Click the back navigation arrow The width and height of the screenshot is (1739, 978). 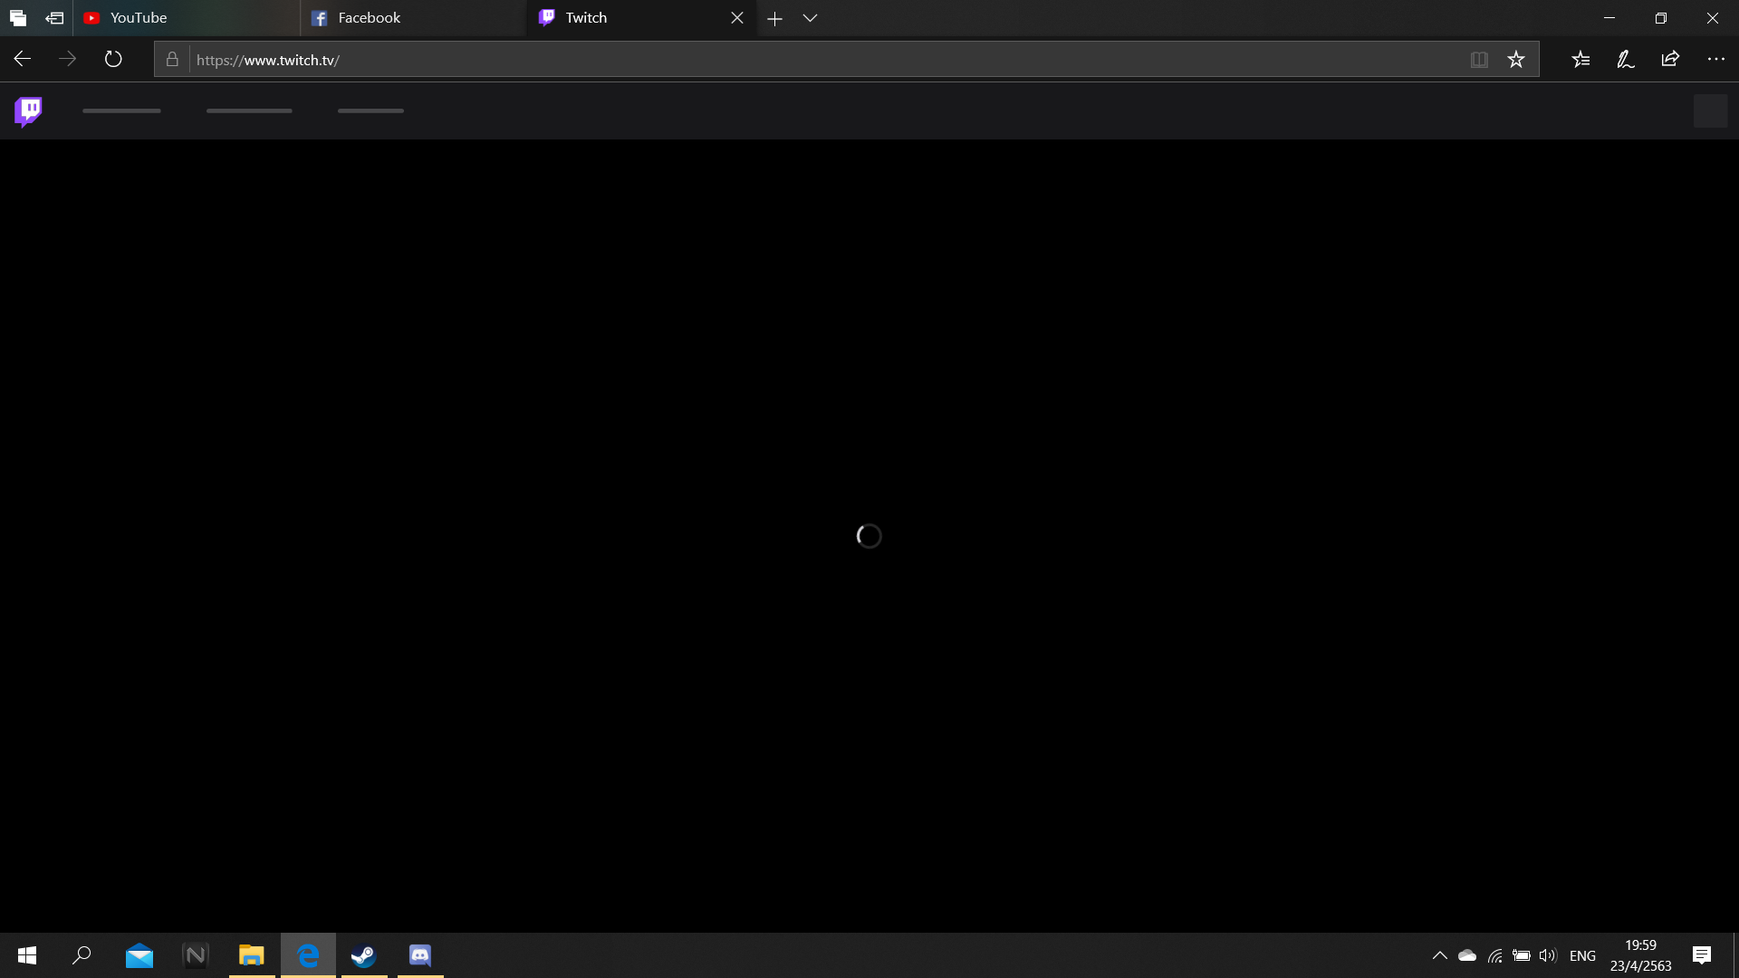[x=23, y=60]
